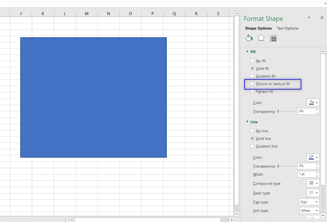327x222 pixels.
Task: Decrease Line Transparency with down spinner
Action: click(x=317, y=168)
